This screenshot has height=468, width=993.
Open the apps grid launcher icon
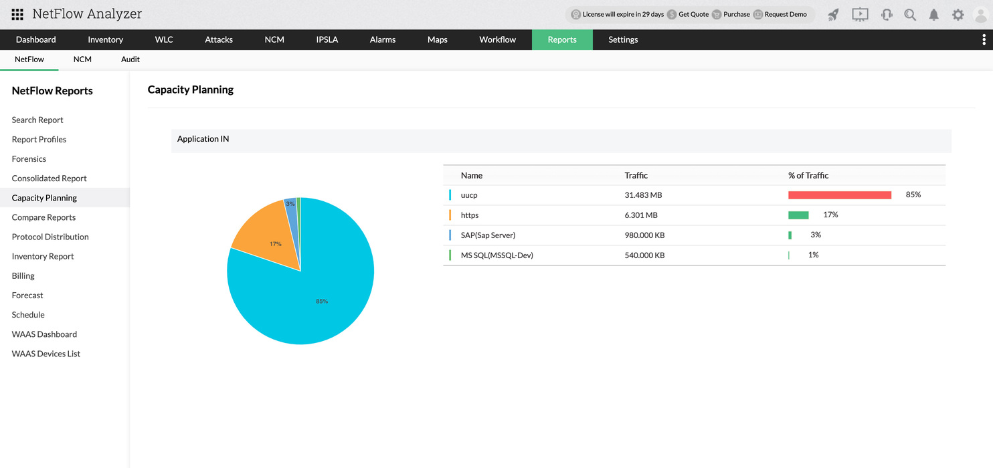click(17, 14)
